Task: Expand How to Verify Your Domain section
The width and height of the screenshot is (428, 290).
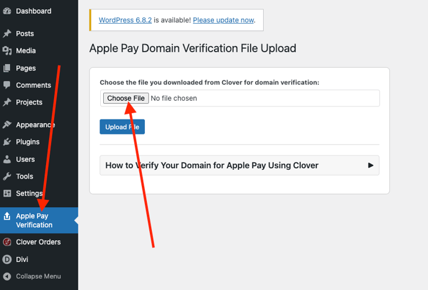Action: pyautogui.click(x=240, y=166)
